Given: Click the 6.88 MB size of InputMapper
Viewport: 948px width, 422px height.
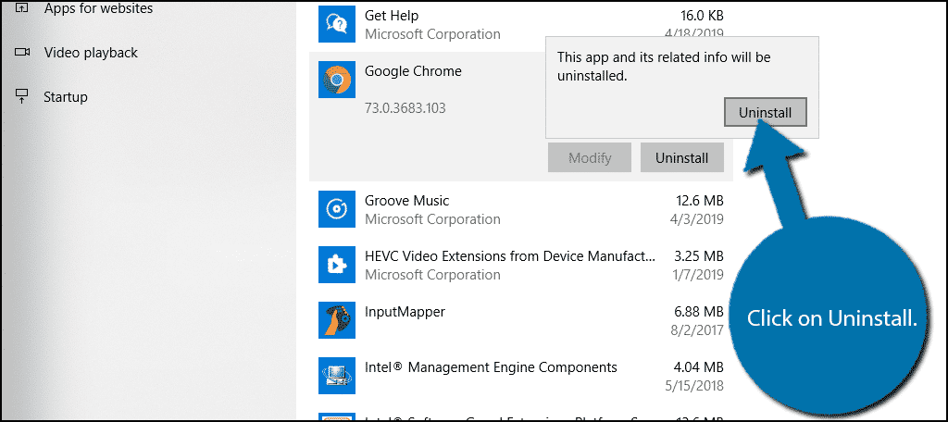Looking at the screenshot, I should click(x=699, y=311).
